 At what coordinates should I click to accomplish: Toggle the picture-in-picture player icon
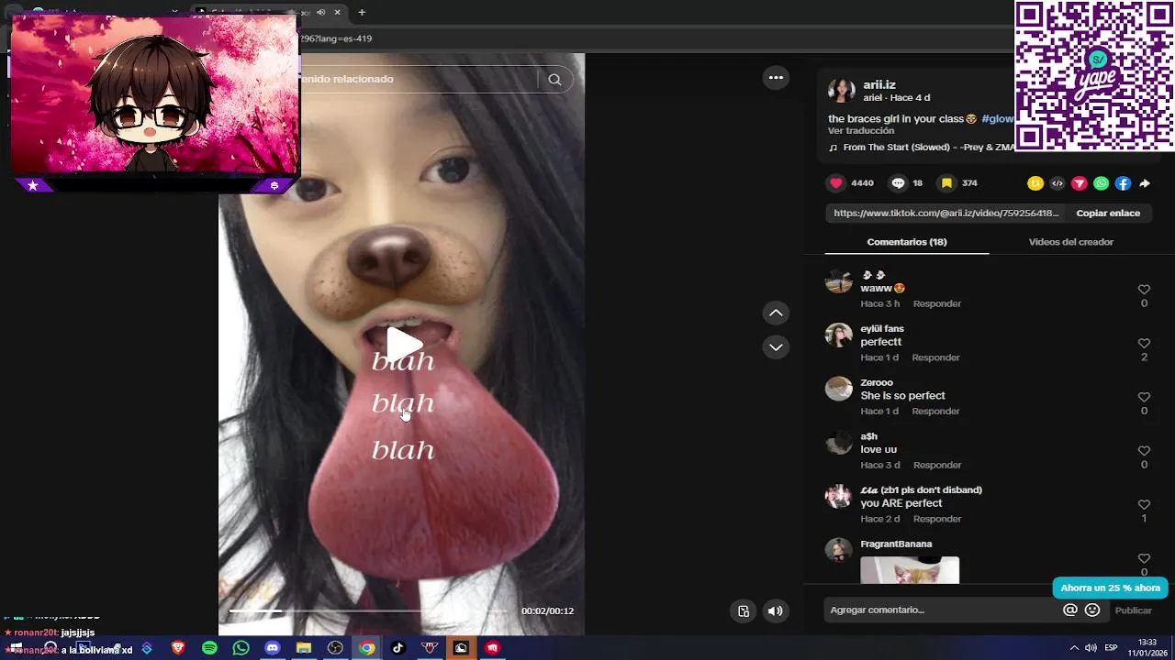(x=744, y=611)
